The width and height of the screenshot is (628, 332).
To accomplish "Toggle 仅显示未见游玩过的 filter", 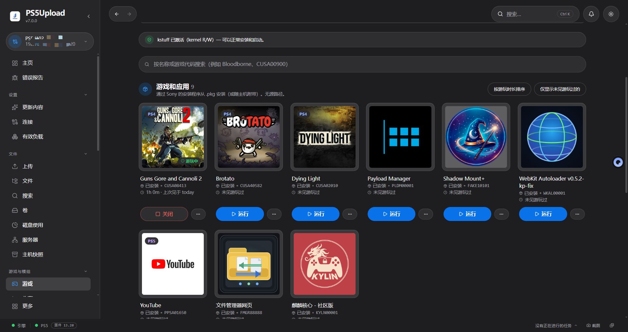I will coord(560,89).
